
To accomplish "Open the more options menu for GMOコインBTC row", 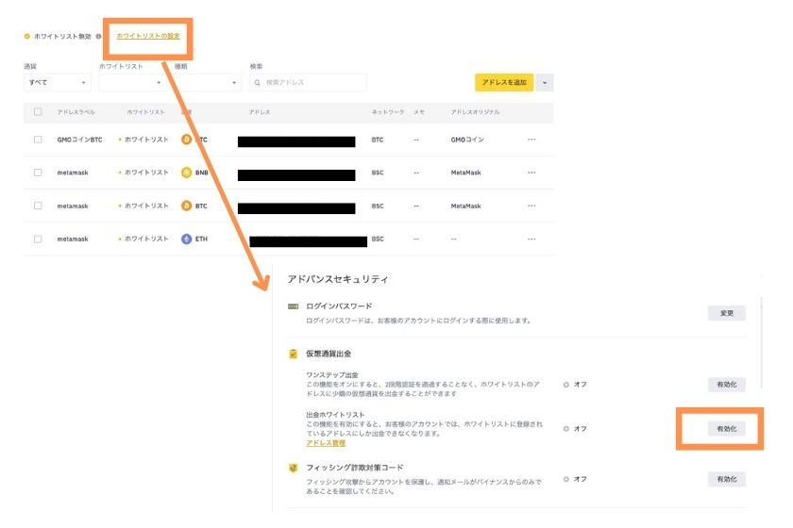I will coord(531,140).
